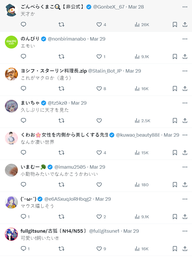Reply to the ごんべらくまこ tweet

coord(24,25)
